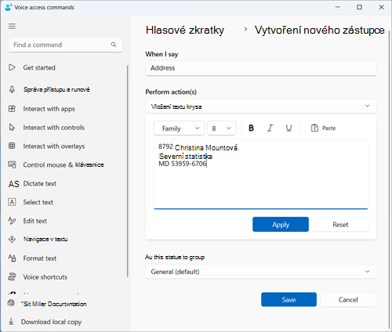Image resolution: width=392 pixels, height=332 pixels.
Task: Go to Hlasové zkratky breadcrumb
Action: pos(185,30)
